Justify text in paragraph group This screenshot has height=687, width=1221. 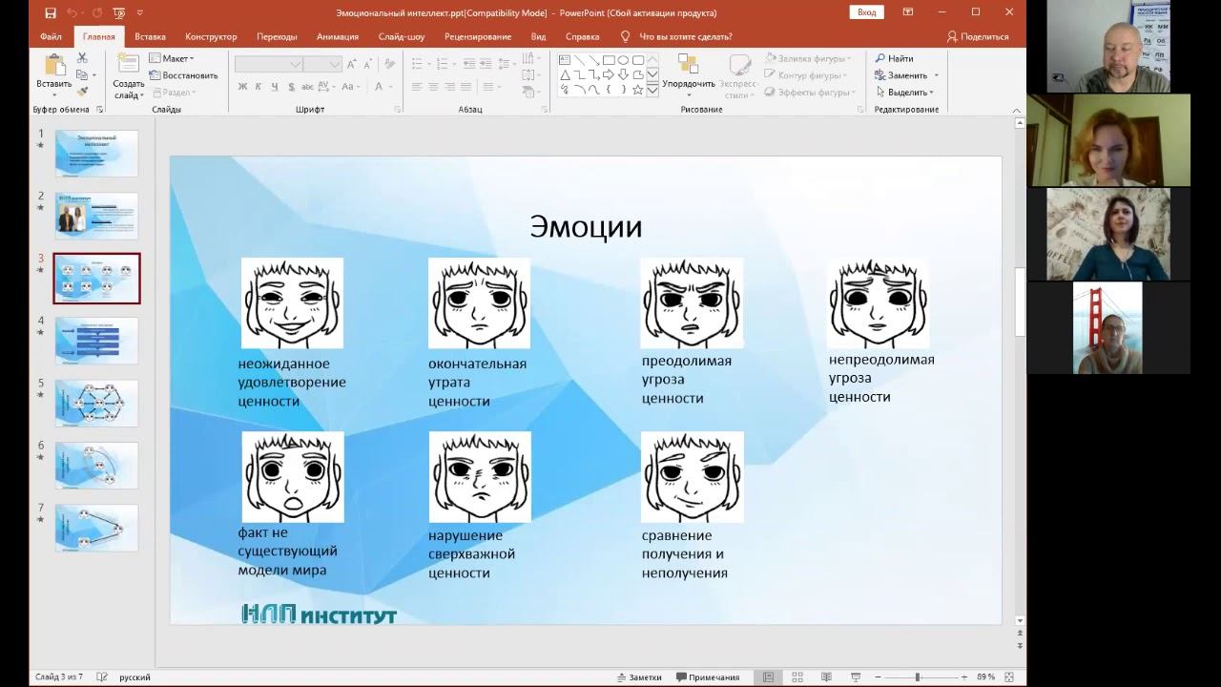click(x=466, y=86)
